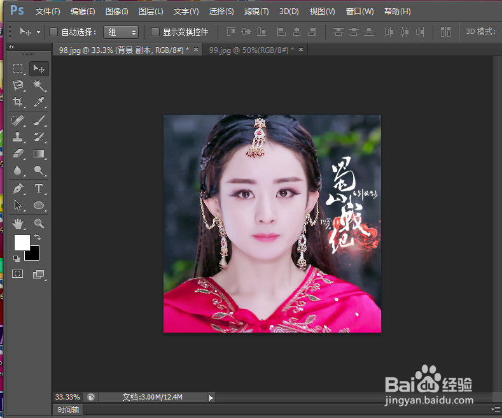502x418 pixels.
Task: Open the 图像(I) menu
Action: coord(117,11)
